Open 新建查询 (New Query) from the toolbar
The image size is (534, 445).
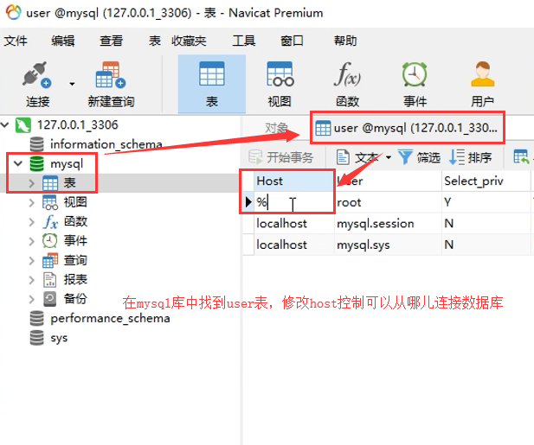(x=110, y=83)
